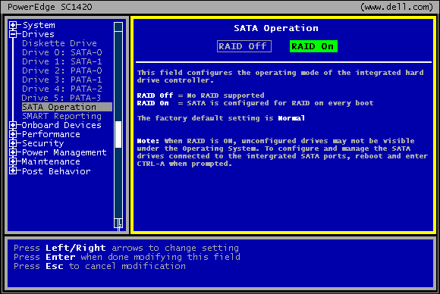Open the SMART Reporting setting

tap(61, 116)
